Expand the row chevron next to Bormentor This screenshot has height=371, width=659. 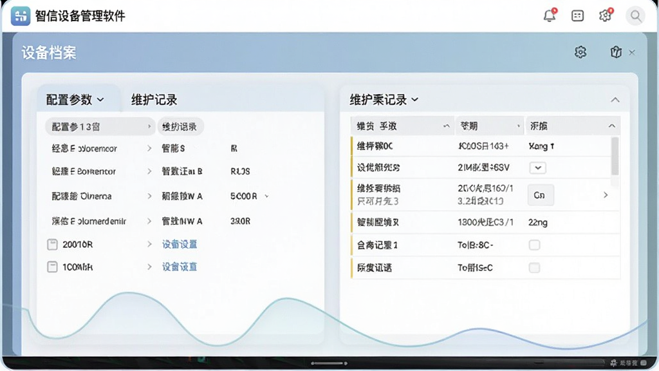pyautogui.click(x=149, y=171)
